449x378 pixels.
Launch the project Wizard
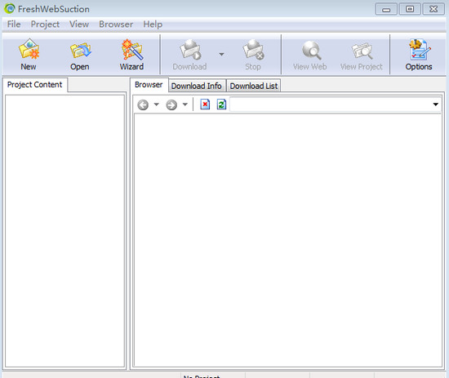point(131,55)
